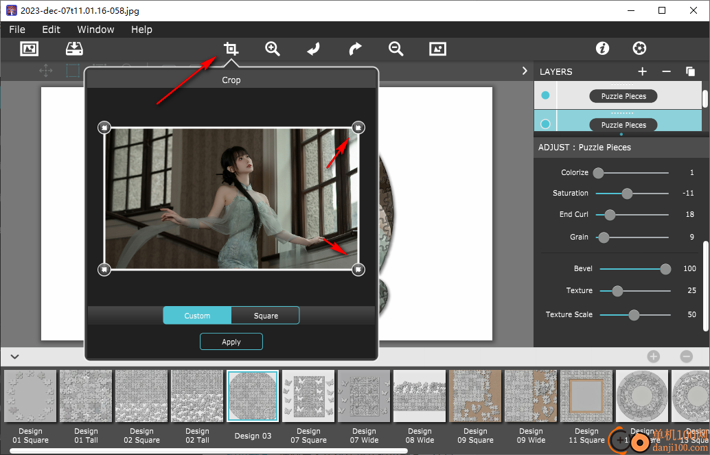Click the layers list scrollbar
Image resolution: width=710 pixels, height=455 pixels.
click(x=705, y=99)
